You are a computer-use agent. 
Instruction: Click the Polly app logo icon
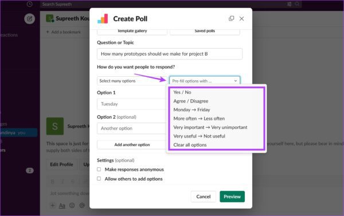pyautogui.click(x=103, y=19)
